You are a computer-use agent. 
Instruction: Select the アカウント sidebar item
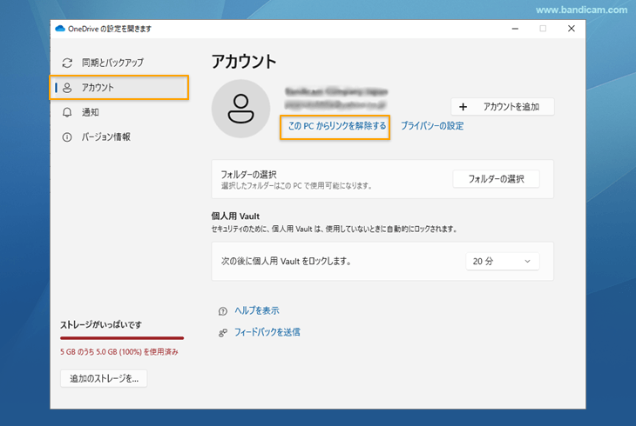coord(119,88)
